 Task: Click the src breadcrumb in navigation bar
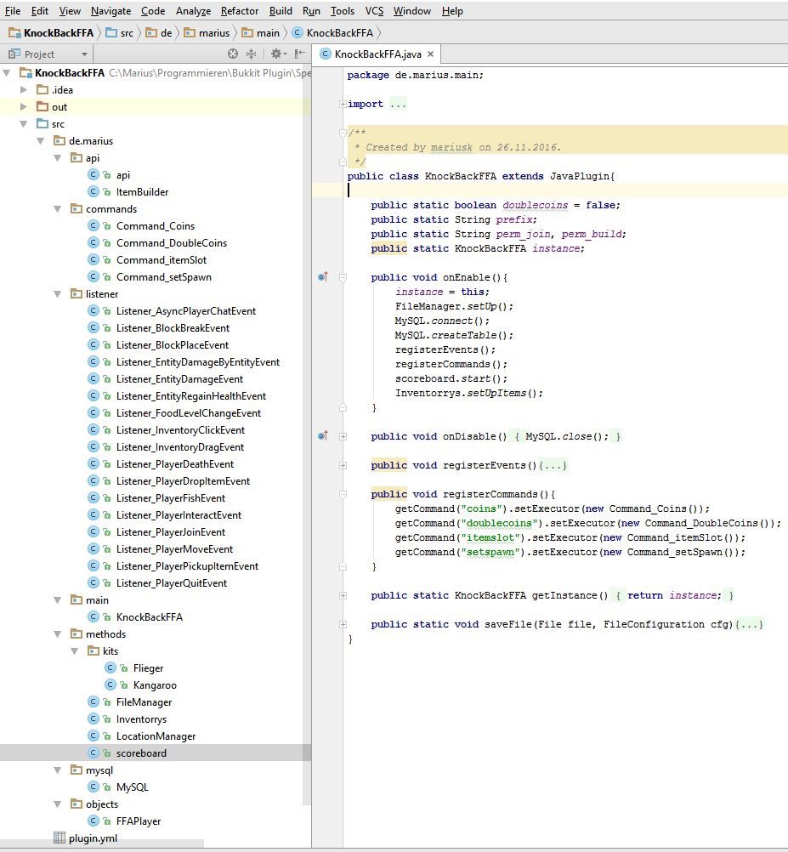pos(120,33)
